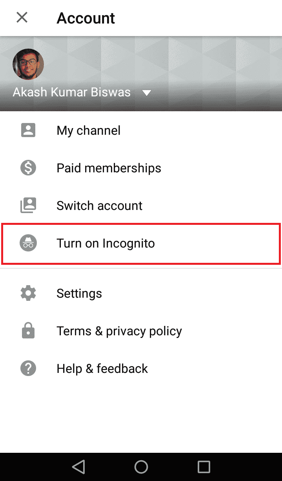The image size is (282, 481).
Task: Expand the account dropdown arrow
Action: click(147, 93)
